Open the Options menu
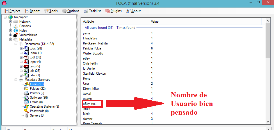 [70, 11]
